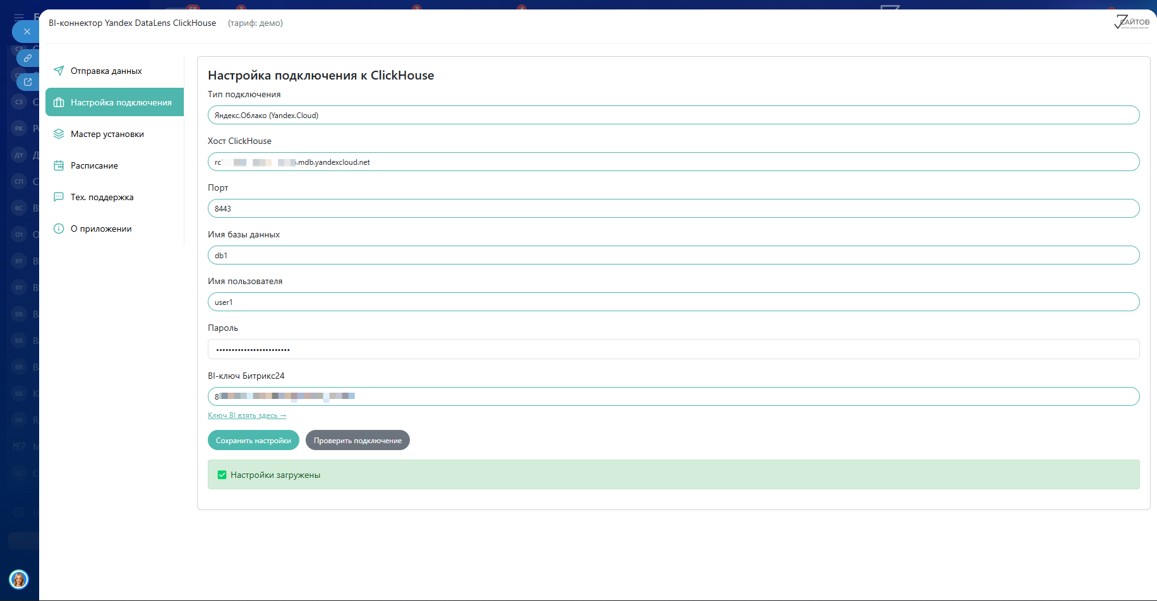The height and width of the screenshot is (601, 1157).
Task: Go to Мастер установки
Action: tap(114, 134)
